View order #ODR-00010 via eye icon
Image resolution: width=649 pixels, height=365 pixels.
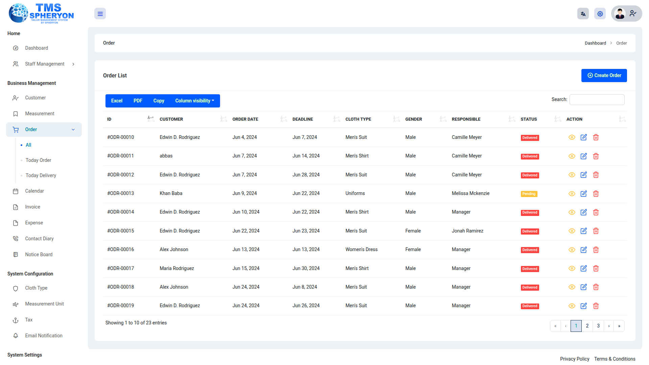[572, 137]
